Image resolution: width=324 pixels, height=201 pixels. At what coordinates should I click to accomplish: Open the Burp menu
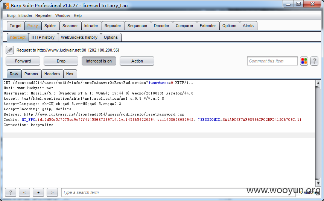tap(11, 15)
